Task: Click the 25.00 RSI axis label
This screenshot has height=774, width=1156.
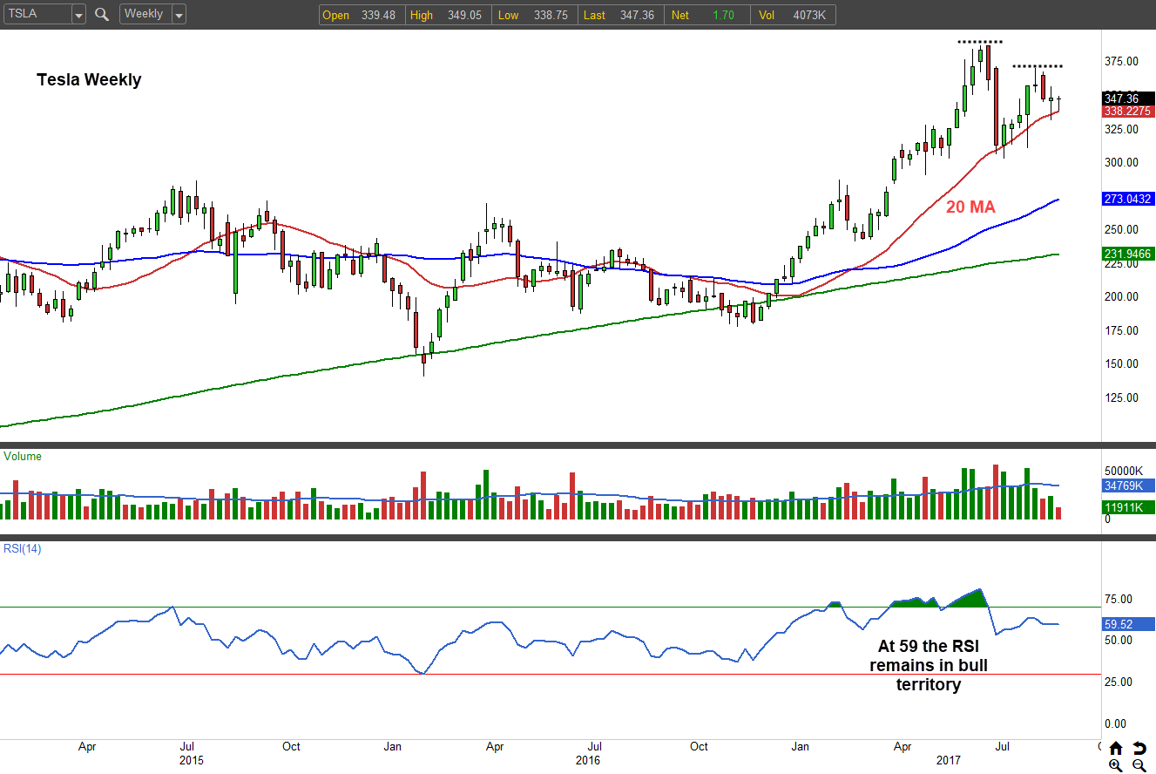Action: coord(1119,682)
